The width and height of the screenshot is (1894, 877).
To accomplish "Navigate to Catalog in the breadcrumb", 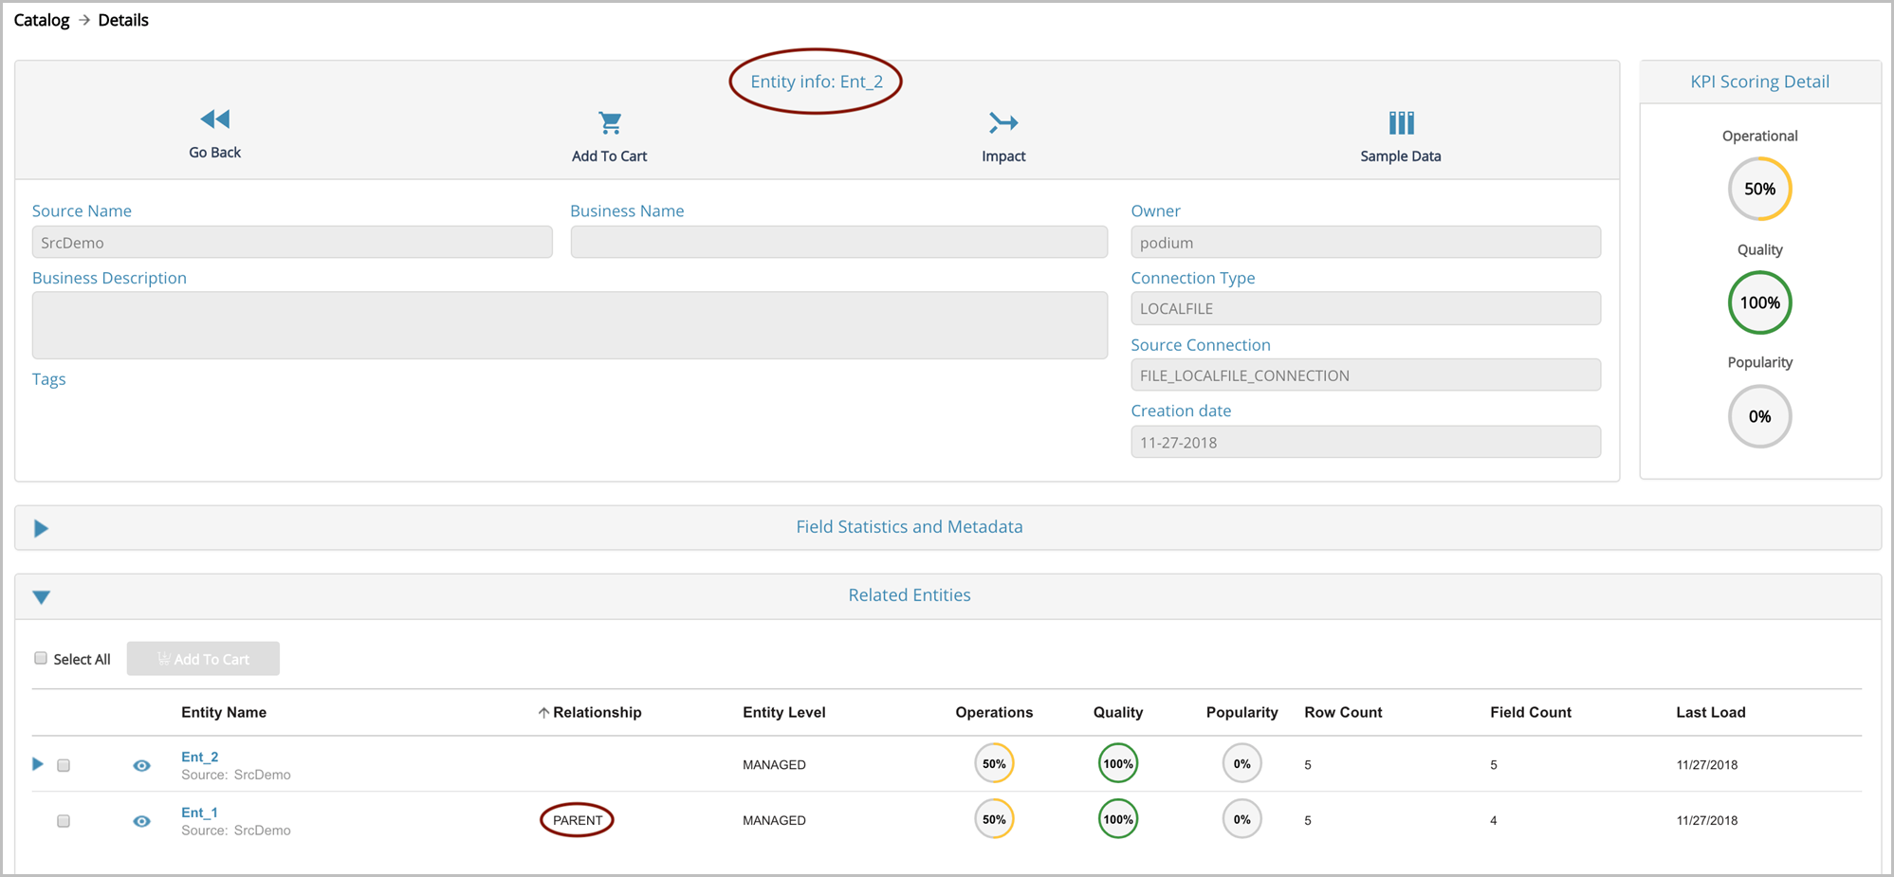I will tap(42, 20).
